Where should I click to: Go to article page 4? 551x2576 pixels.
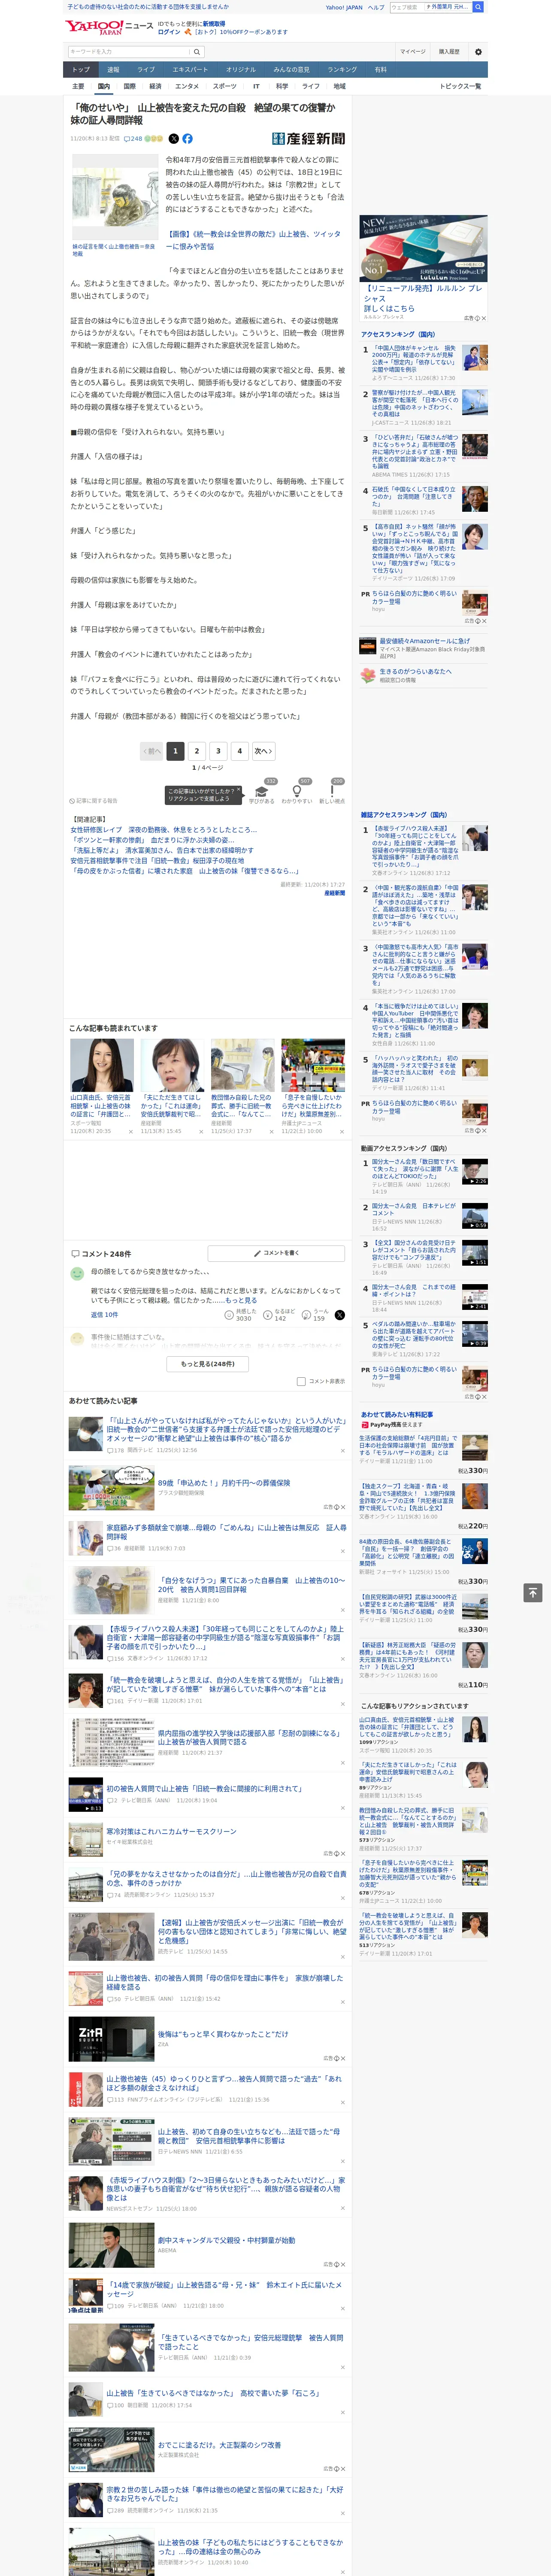tap(239, 751)
